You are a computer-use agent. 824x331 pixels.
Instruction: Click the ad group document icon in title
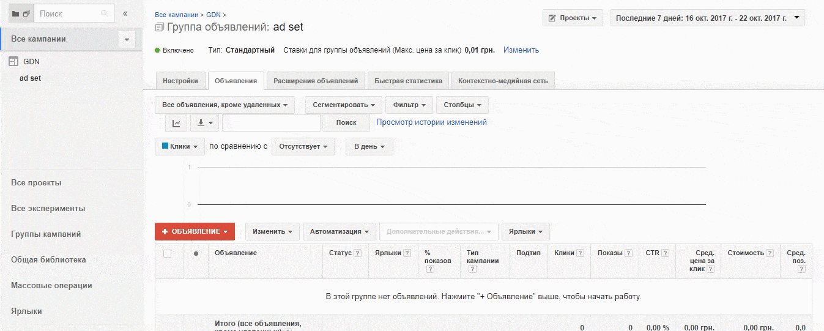tap(160, 27)
